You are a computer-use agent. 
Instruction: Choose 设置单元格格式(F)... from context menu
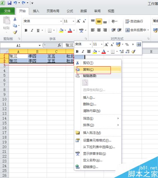(x=98, y=140)
